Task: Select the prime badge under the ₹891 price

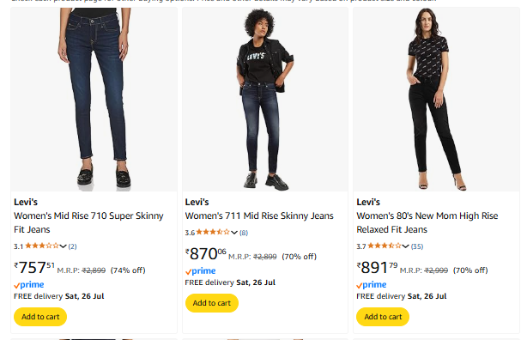Action: coord(372,285)
